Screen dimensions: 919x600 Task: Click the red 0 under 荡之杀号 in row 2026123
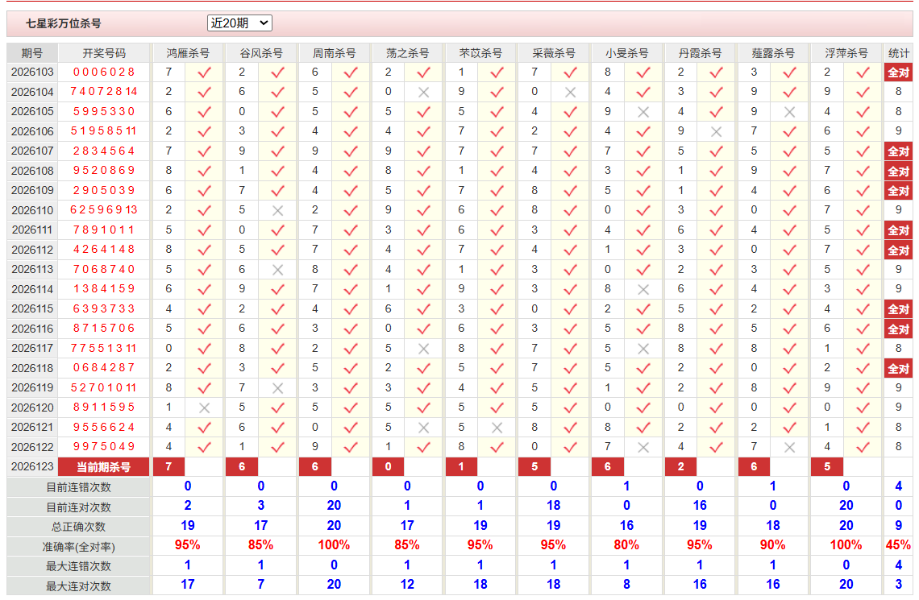click(x=388, y=466)
